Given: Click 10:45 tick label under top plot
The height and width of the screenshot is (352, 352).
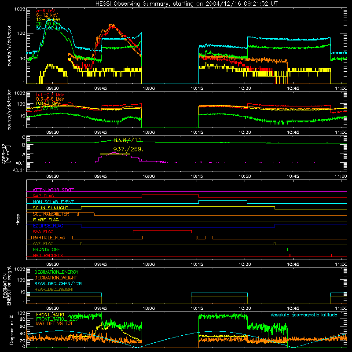Looking at the screenshot, I should click(293, 88).
